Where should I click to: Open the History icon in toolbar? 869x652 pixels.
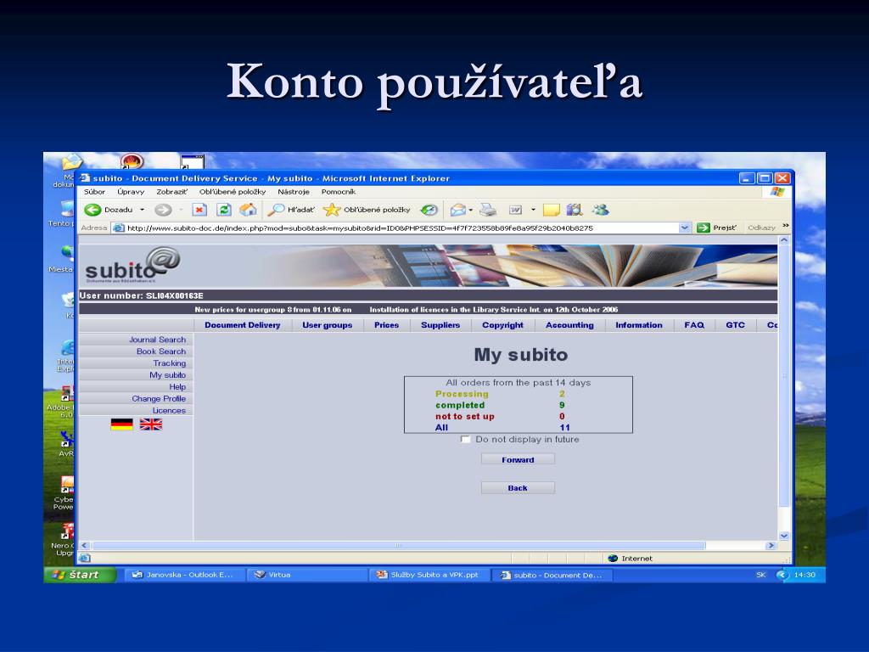pyautogui.click(x=429, y=210)
